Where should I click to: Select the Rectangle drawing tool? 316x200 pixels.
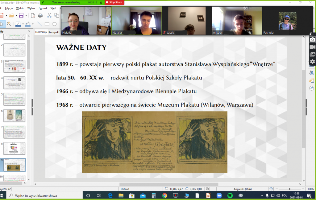[47, 24]
